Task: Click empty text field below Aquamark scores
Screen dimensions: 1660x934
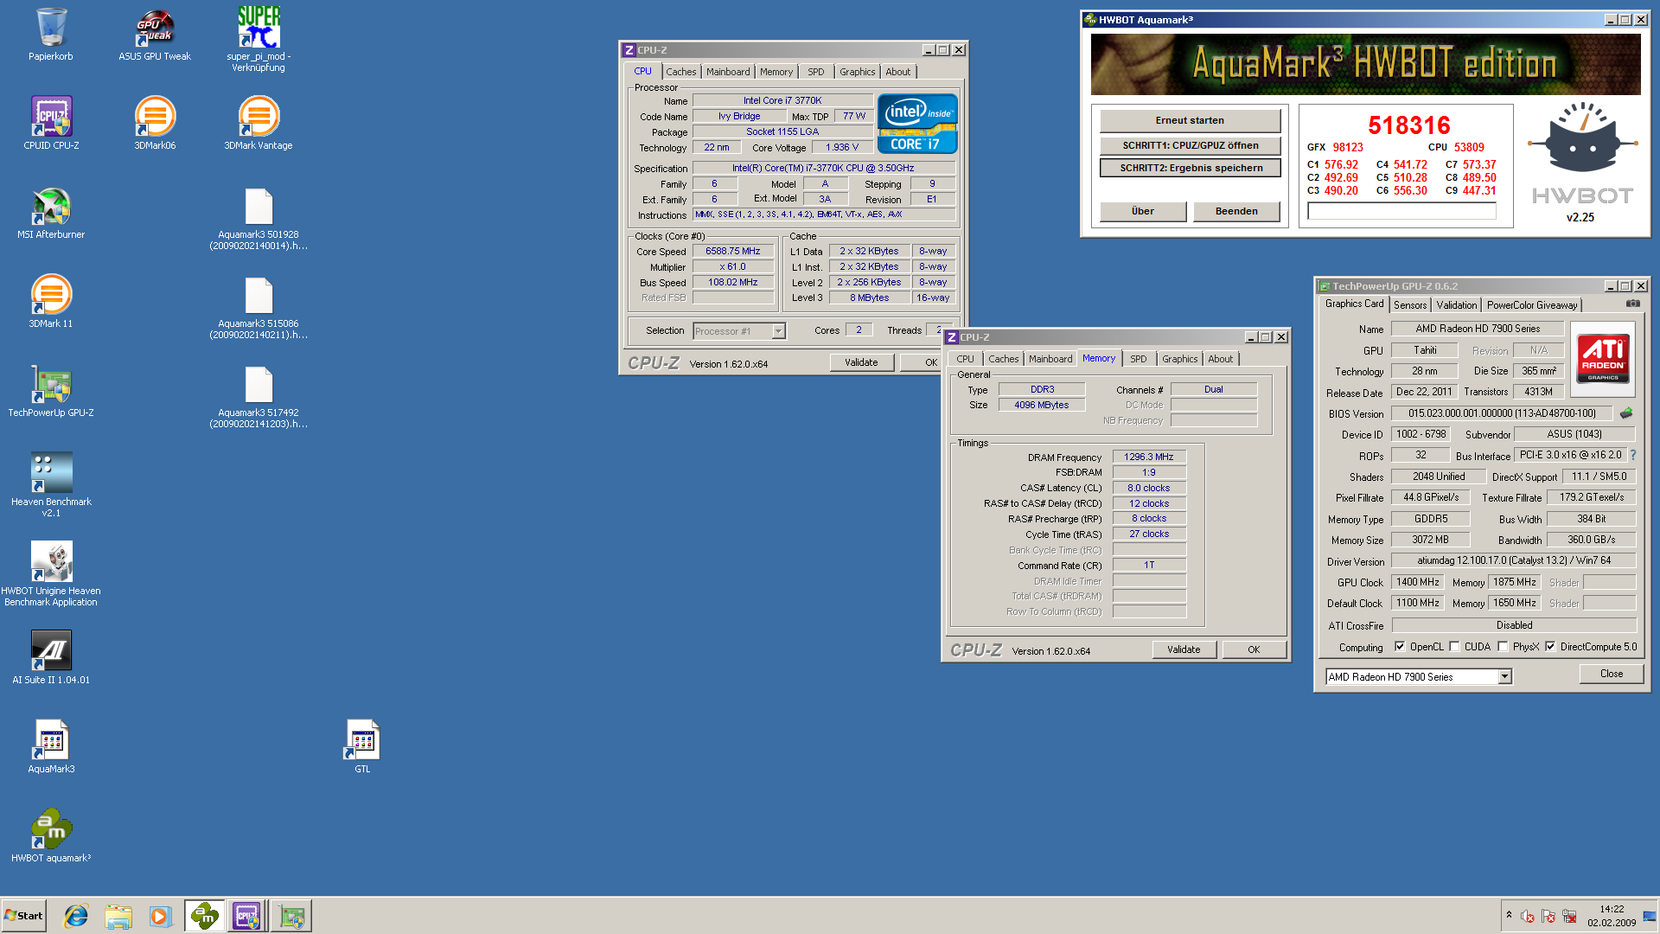Action: point(1401,211)
